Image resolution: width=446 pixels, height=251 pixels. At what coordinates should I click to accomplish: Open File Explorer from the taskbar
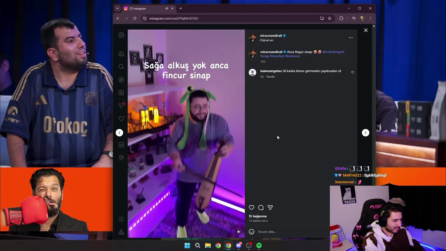tap(208, 245)
